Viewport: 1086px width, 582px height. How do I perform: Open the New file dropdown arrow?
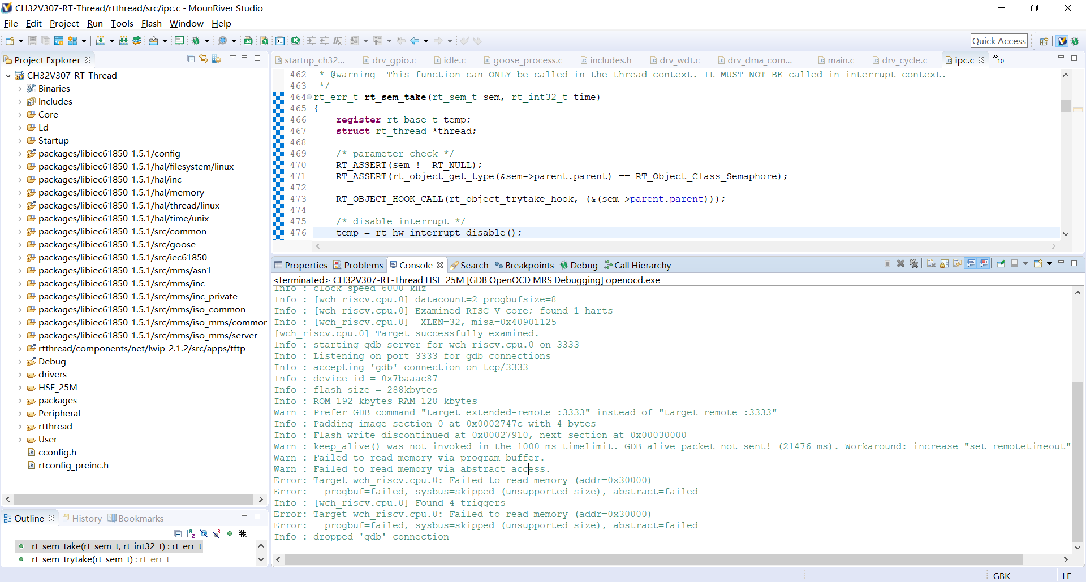[x=21, y=41]
